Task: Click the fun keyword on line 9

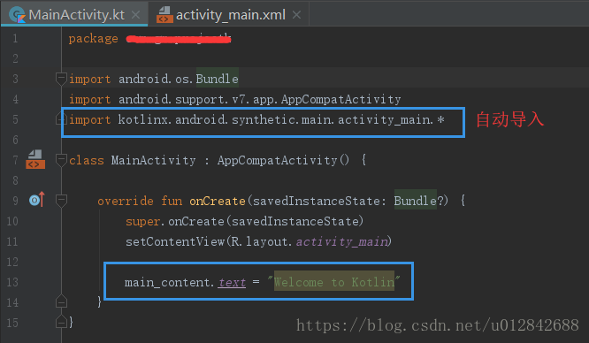Action: (x=172, y=201)
